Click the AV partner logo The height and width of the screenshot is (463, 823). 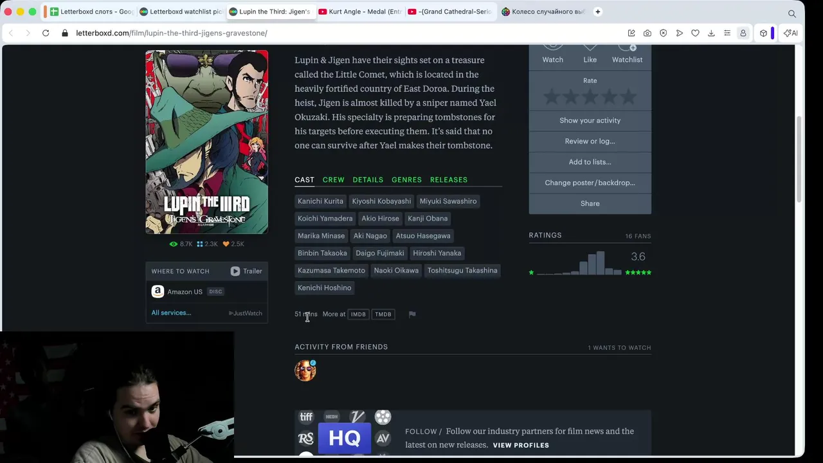(383, 439)
